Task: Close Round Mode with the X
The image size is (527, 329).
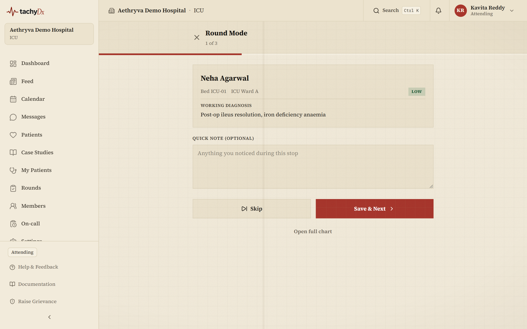Action: (197, 37)
